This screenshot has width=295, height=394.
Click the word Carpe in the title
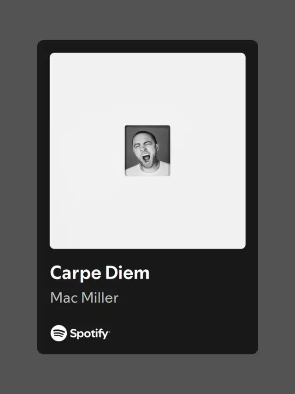coord(76,273)
